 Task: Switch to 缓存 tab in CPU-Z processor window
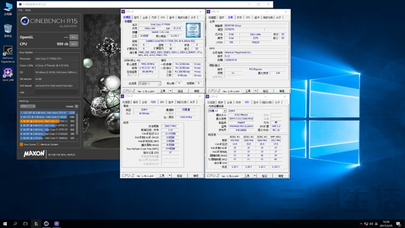click(x=136, y=17)
